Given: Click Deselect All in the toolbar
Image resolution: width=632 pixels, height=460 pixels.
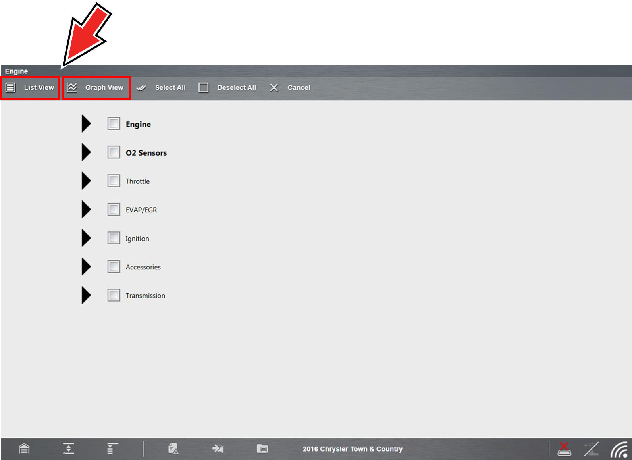Looking at the screenshot, I should 236,88.
